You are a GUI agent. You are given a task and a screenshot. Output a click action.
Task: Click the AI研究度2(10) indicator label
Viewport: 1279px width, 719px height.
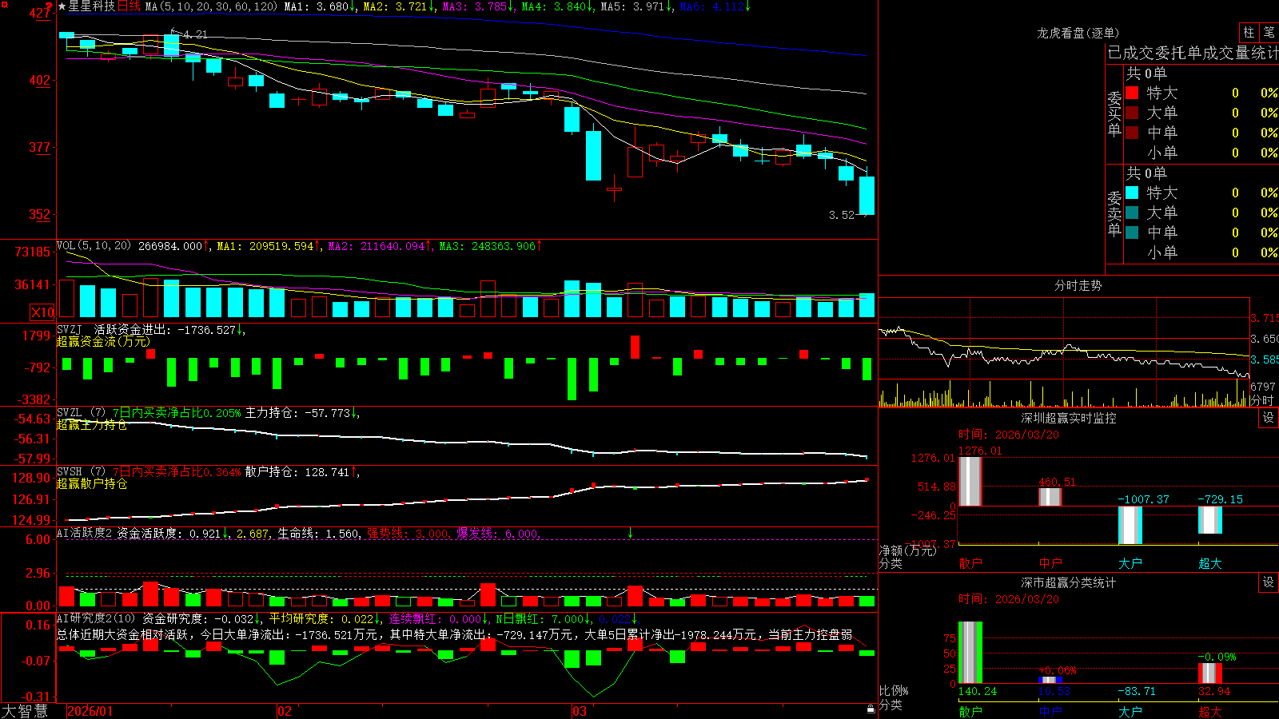click(97, 618)
